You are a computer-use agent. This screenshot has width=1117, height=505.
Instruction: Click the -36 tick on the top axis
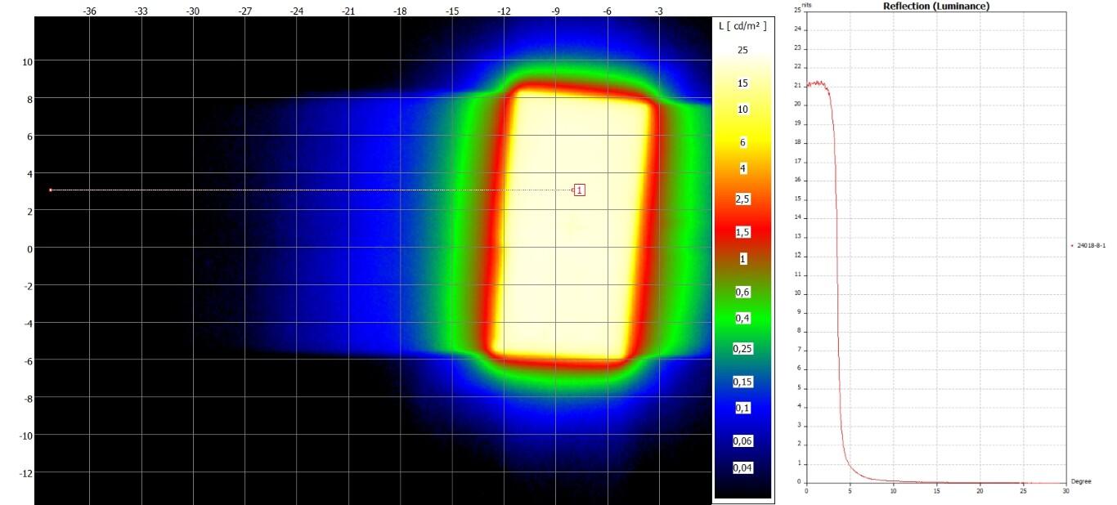(x=90, y=11)
